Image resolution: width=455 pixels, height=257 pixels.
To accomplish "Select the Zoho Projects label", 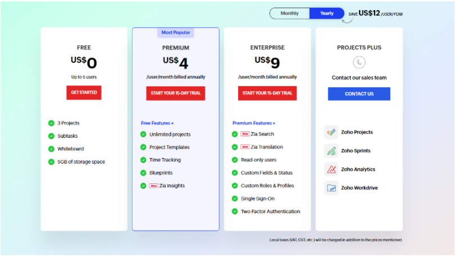I will click(357, 132).
